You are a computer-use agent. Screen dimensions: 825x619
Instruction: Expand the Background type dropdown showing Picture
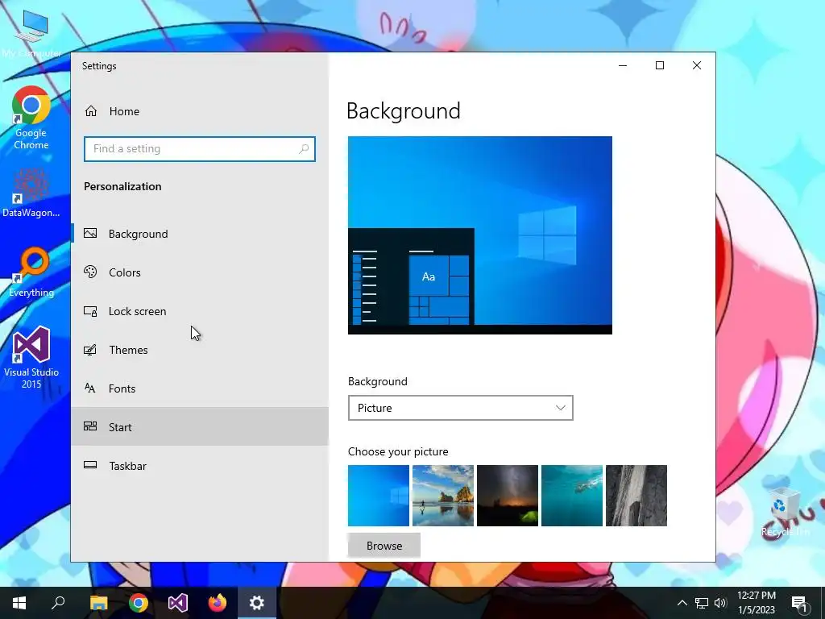pos(460,408)
